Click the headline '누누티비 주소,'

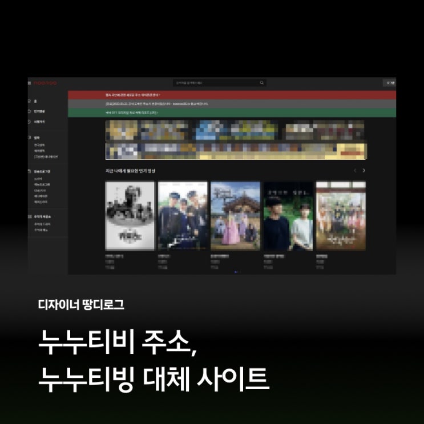coord(117,342)
